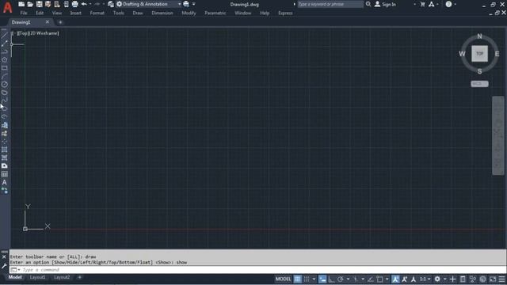Switch to the Layout1 tab

pyautogui.click(x=37, y=277)
